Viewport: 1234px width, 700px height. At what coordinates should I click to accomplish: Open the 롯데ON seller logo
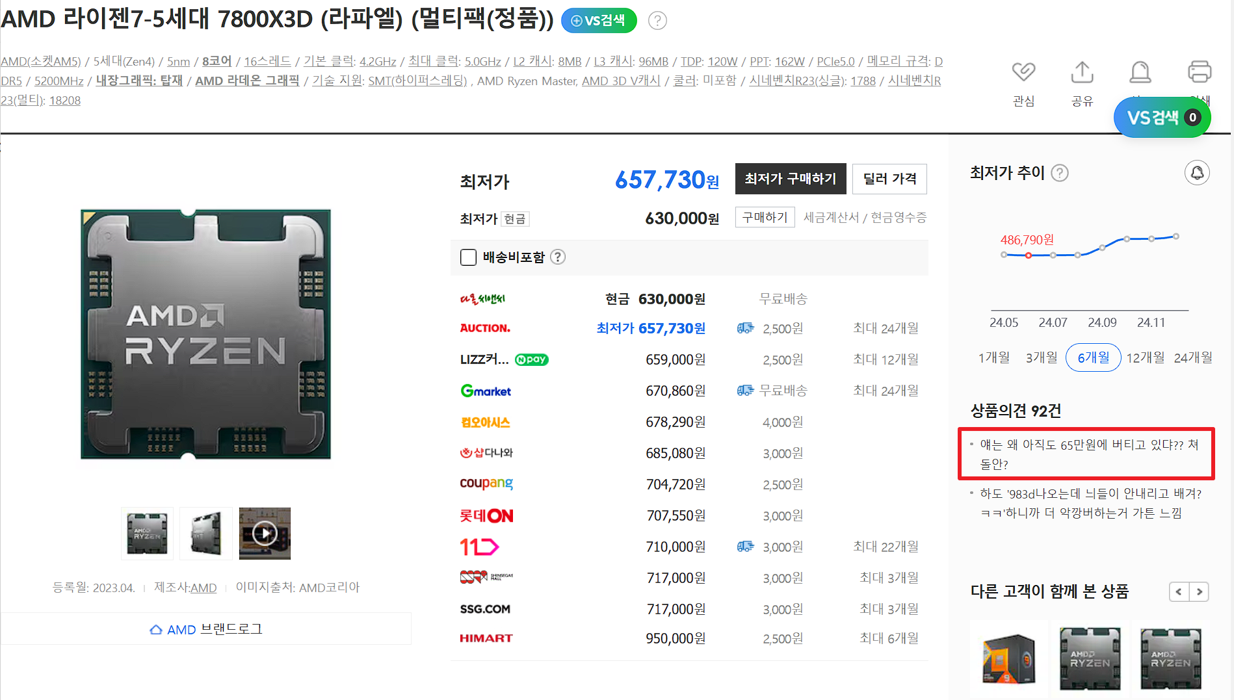[x=486, y=515]
